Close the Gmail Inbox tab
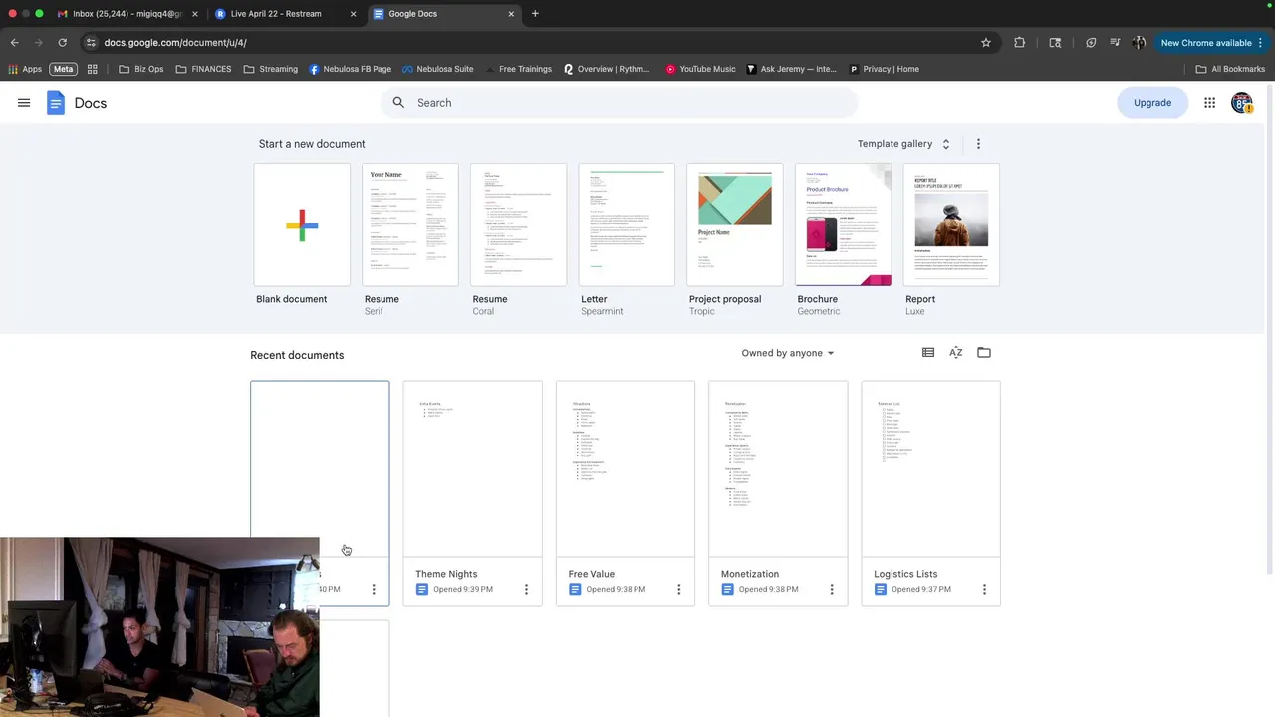1275x717 pixels. 194,14
